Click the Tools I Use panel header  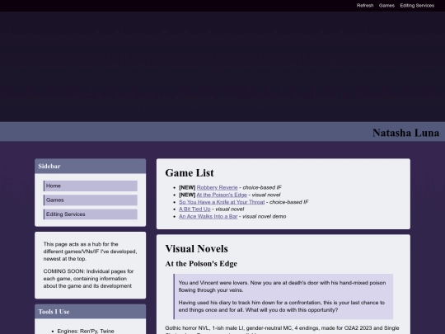click(91, 312)
